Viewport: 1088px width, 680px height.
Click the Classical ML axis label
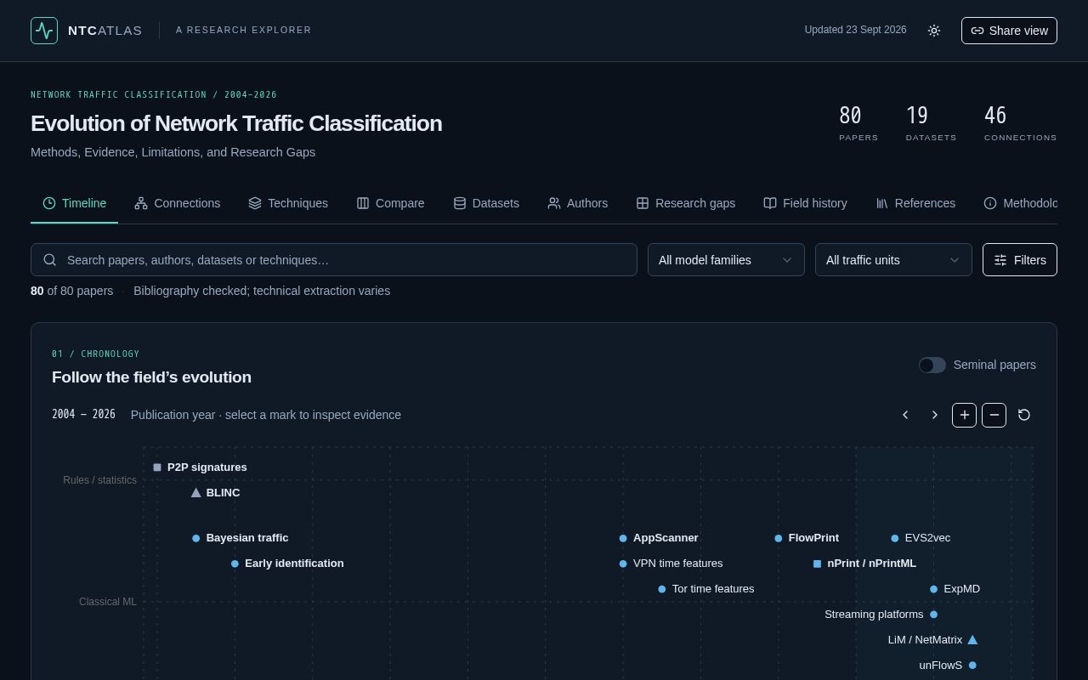pyautogui.click(x=108, y=602)
